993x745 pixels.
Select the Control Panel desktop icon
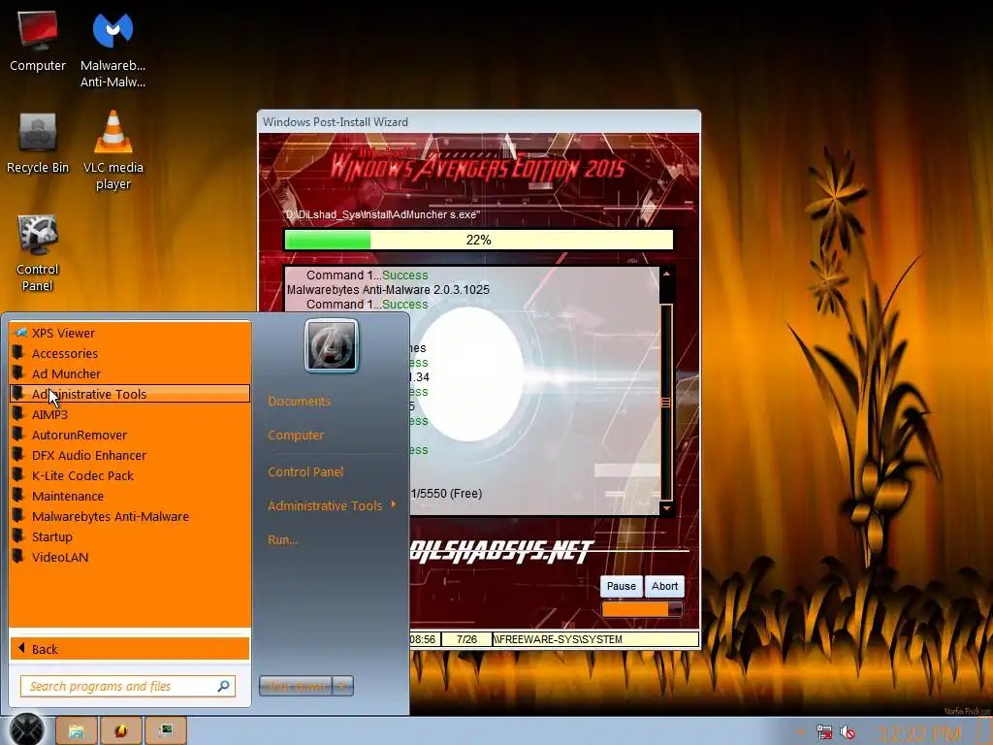click(x=38, y=252)
